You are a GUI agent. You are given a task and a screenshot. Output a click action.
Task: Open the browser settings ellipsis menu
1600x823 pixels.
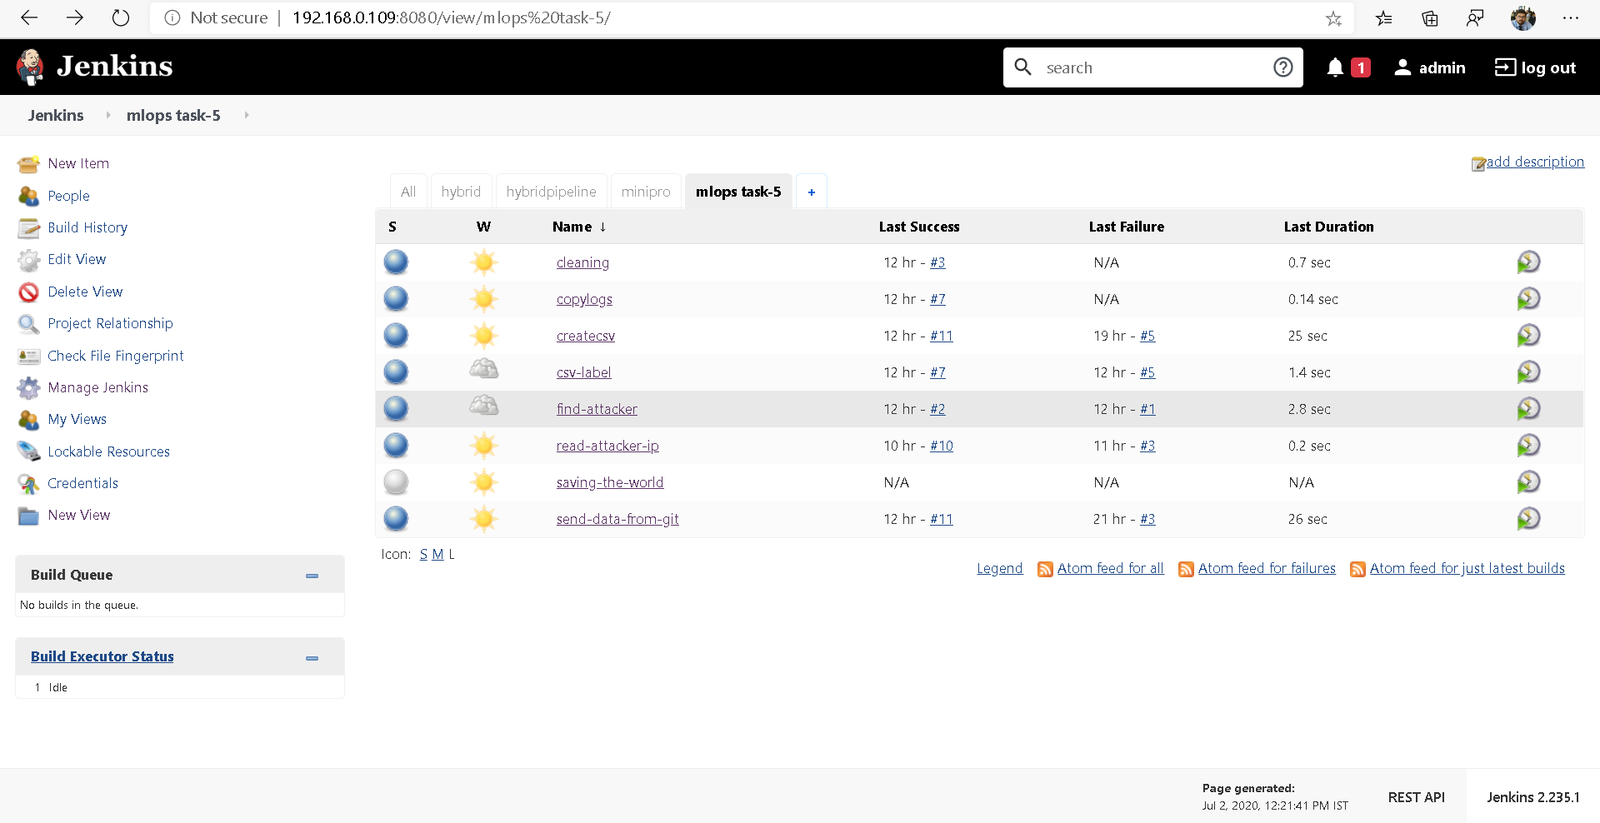point(1571,17)
